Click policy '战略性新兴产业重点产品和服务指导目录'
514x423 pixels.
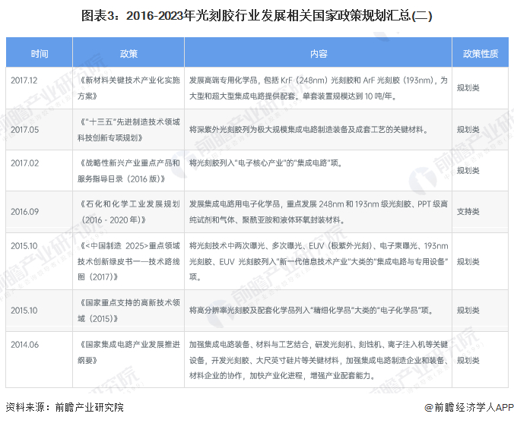(128, 171)
